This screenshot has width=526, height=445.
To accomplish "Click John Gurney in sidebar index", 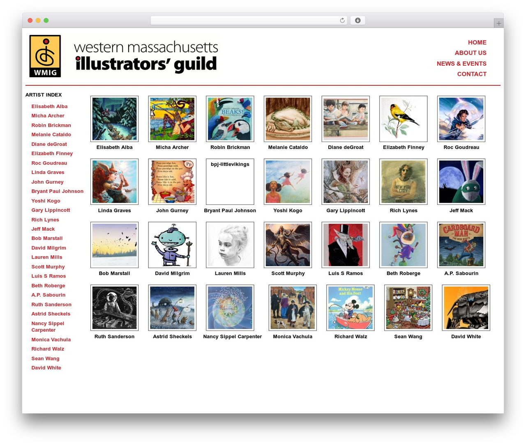I will coord(48,182).
